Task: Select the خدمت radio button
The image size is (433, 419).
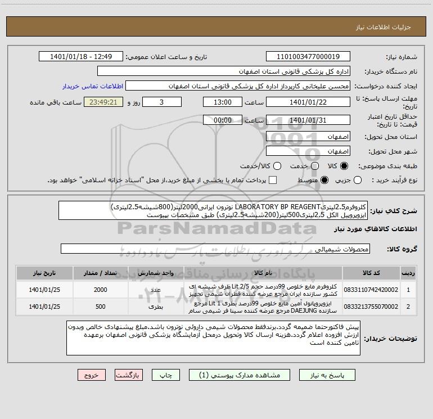Action: (x=315, y=166)
